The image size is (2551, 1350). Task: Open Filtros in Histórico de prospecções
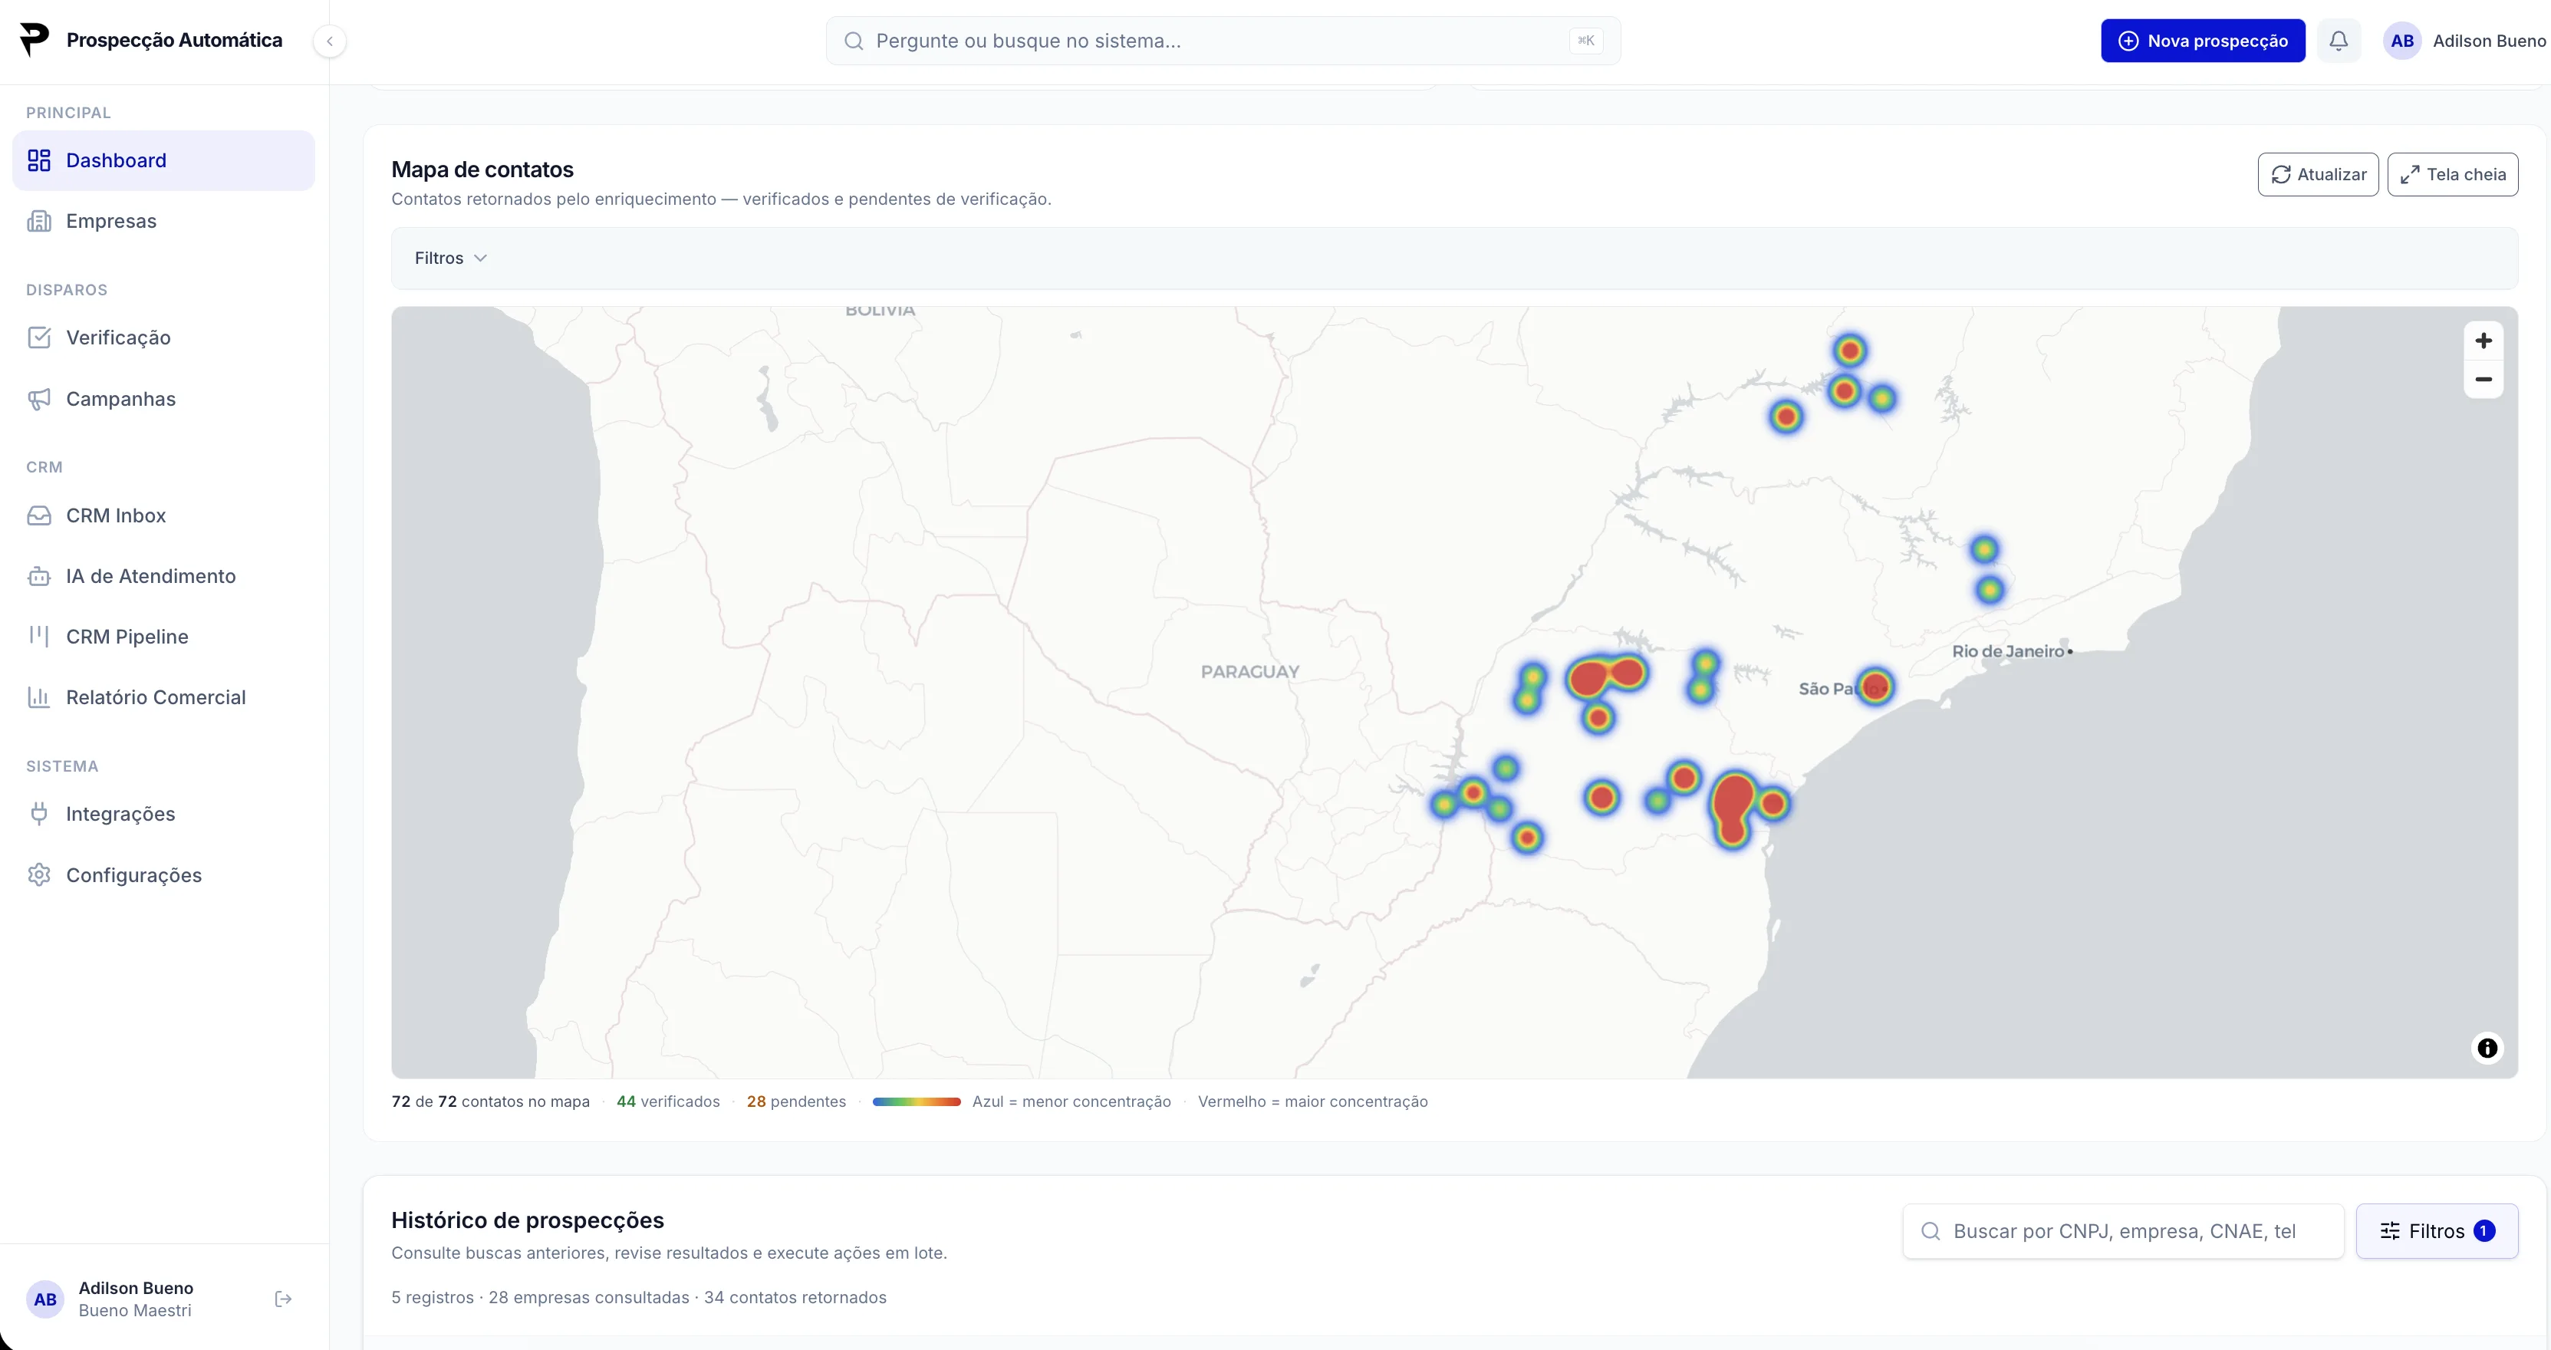(2436, 1231)
